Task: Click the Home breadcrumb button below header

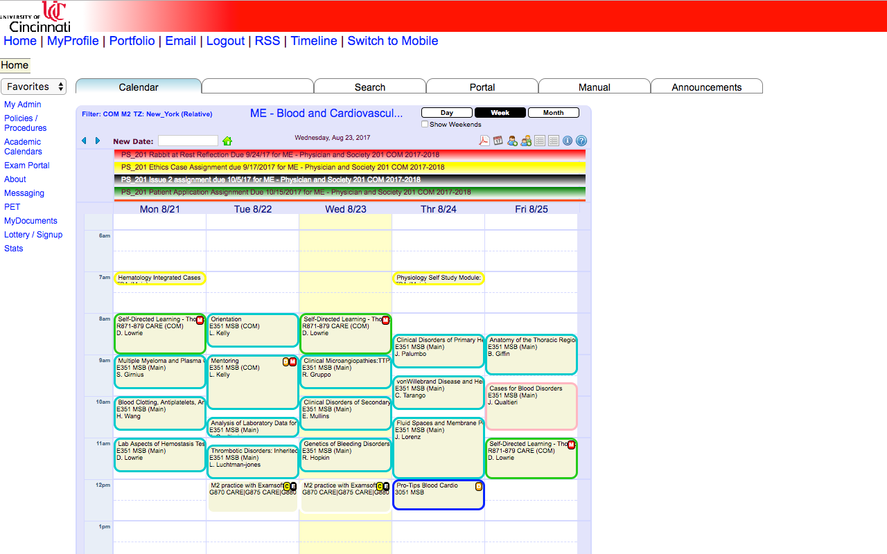Action: pyautogui.click(x=15, y=66)
